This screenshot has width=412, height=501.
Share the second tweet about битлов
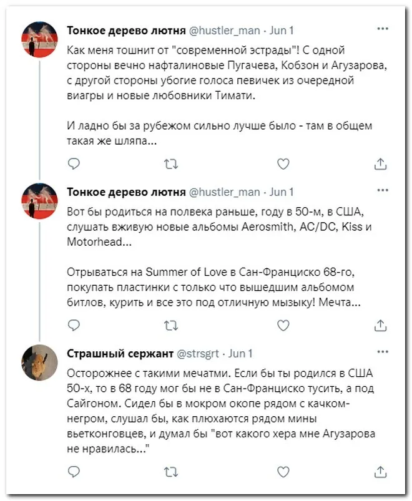(x=381, y=325)
